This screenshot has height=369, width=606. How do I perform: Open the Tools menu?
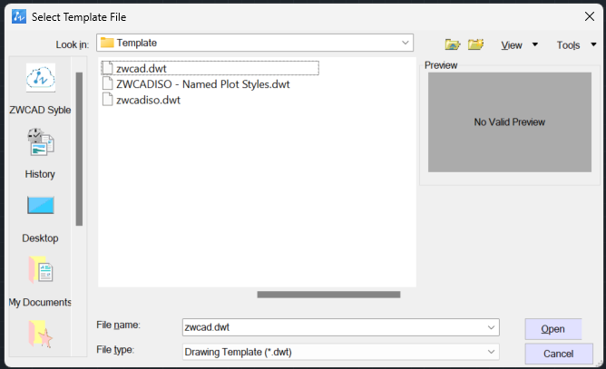[568, 45]
